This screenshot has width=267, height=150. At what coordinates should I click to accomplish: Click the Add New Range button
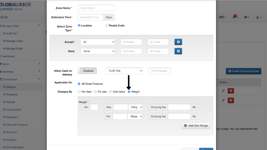tap(196, 125)
